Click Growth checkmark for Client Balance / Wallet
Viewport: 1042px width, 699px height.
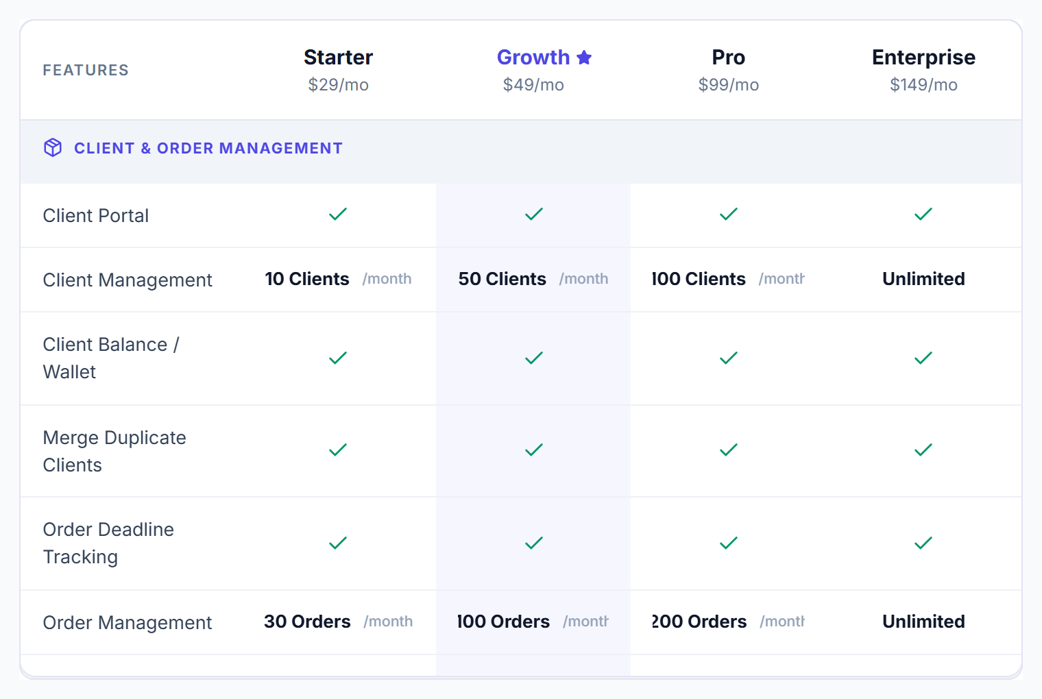(534, 358)
